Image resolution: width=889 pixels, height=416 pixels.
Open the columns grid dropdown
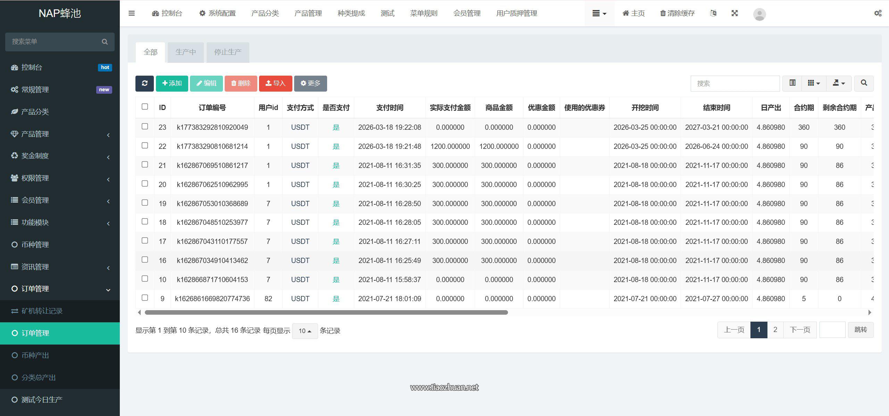tap(814, 83)
